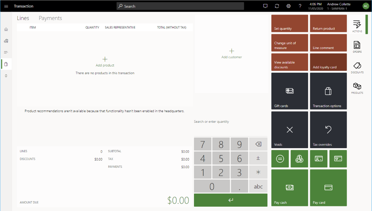The width and height of the screenshot is (372, 211).
Task: Click the decimal point numpad key
Action: [239, 186]
